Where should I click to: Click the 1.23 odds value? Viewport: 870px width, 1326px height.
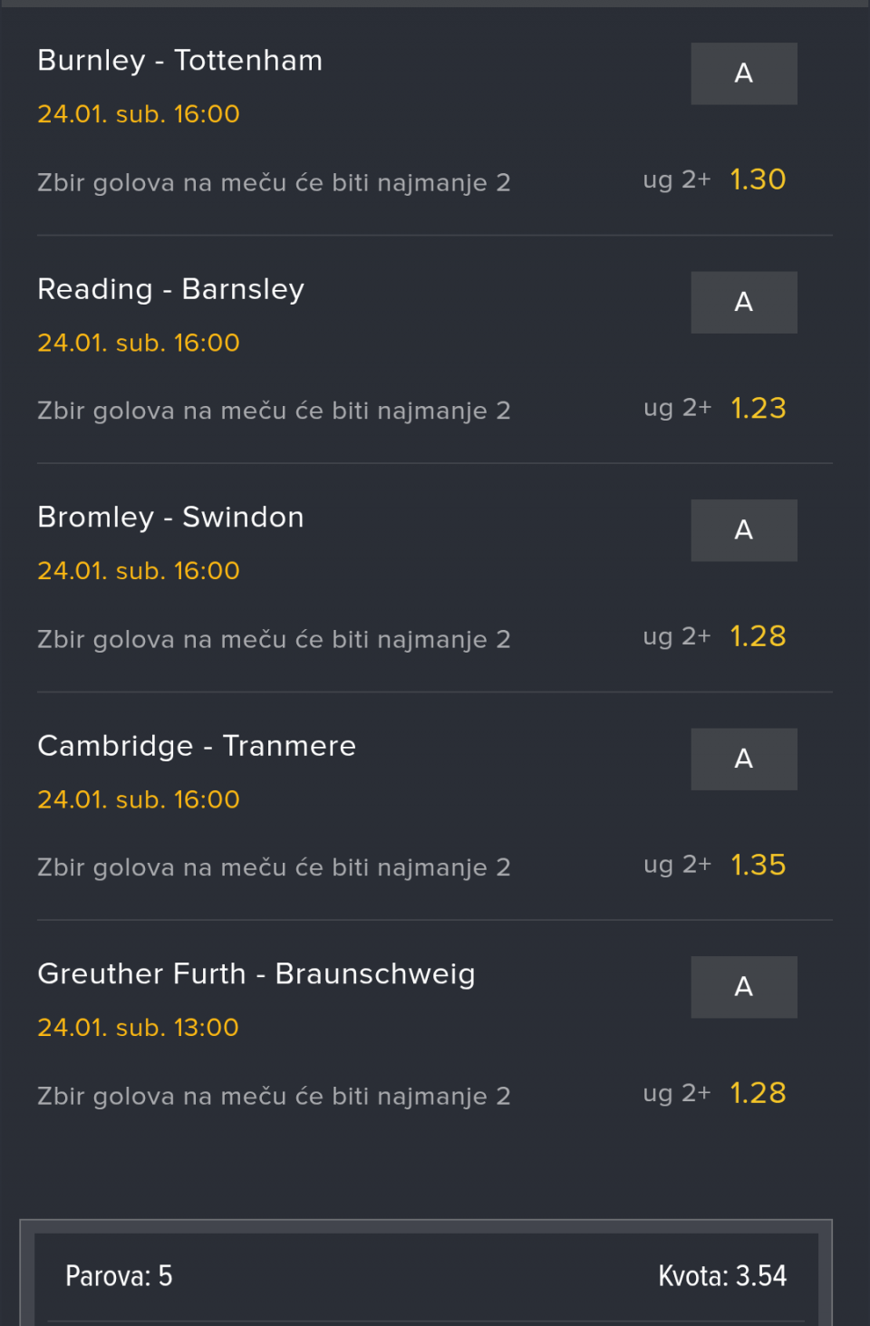[758, 408]
